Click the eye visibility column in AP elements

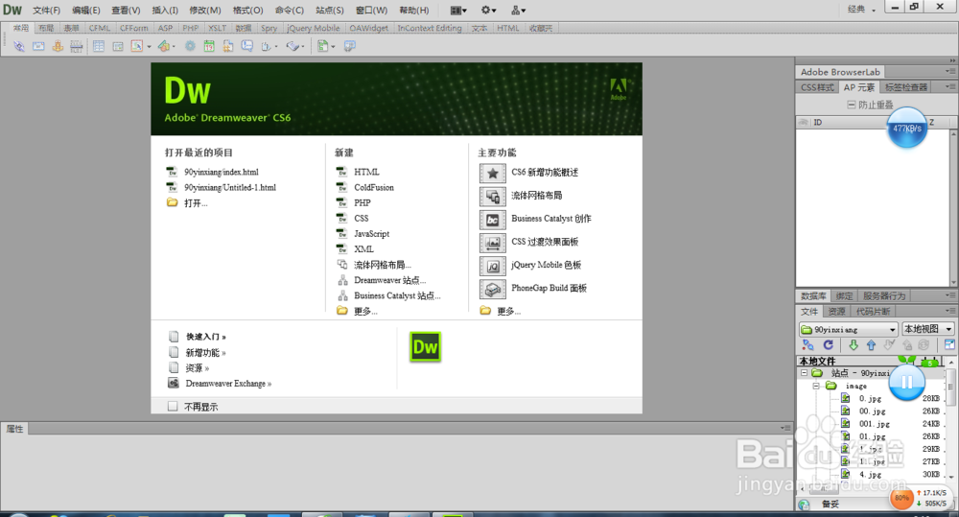(x=804, y=123)
